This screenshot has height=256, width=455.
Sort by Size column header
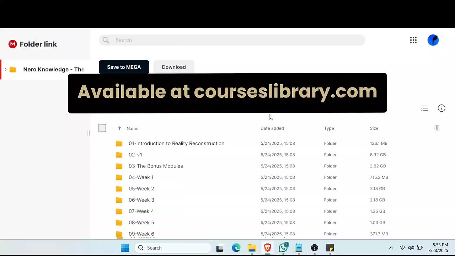tap(374, 128)
